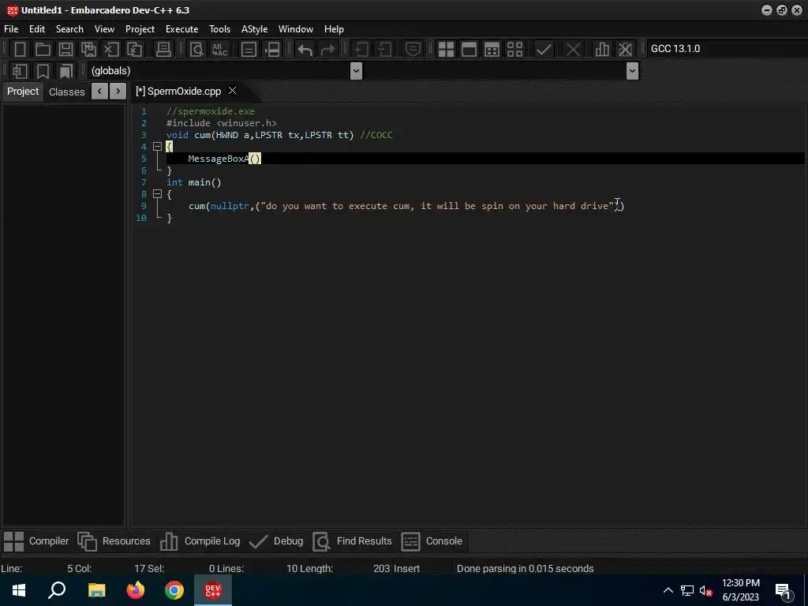808x606 pixels.
Task: Click the Insert snippet toolbar icon
Action: click(20, 71)
